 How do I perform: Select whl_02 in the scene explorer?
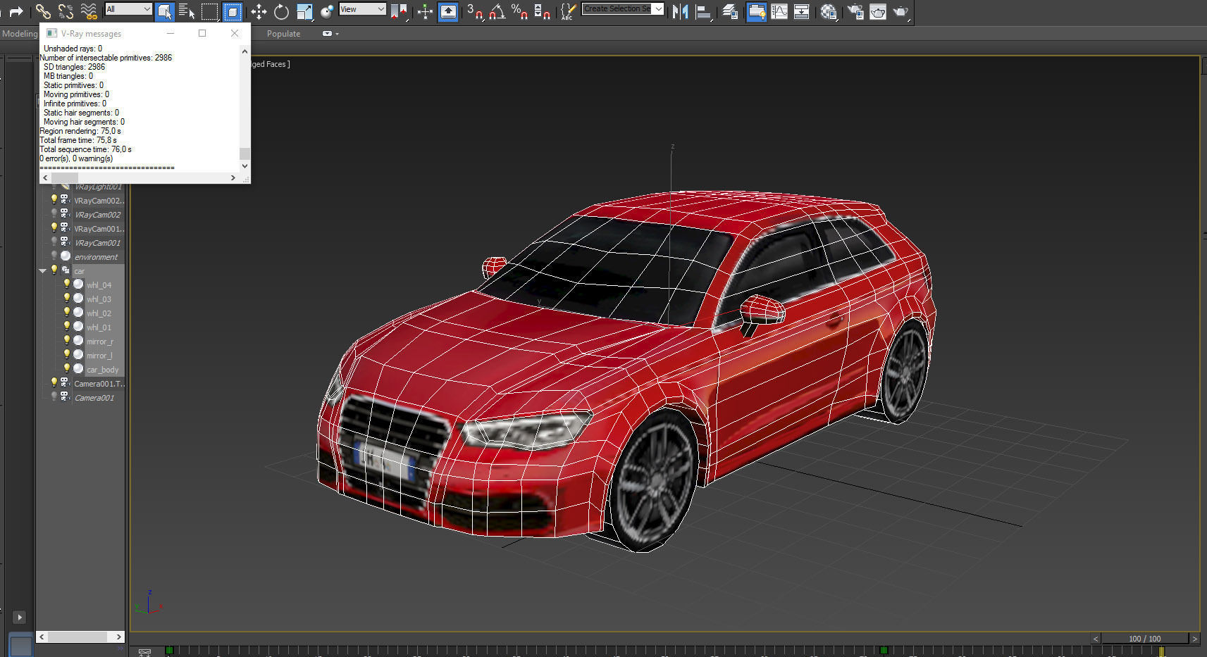tap(99, 313)
